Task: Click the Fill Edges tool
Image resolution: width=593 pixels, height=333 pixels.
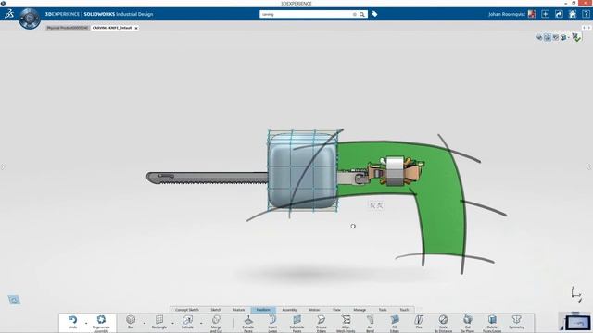Action: tap(395, 324)
